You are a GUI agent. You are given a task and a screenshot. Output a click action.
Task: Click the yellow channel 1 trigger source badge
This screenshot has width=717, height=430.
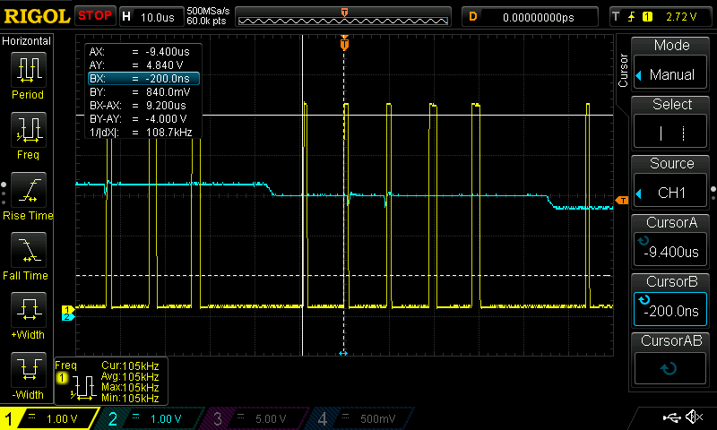[647, 17]
